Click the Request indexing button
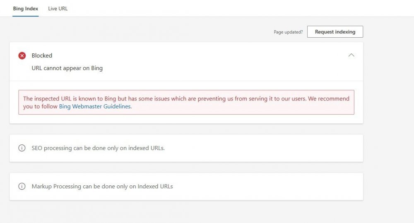 click(x=335, y=32)
